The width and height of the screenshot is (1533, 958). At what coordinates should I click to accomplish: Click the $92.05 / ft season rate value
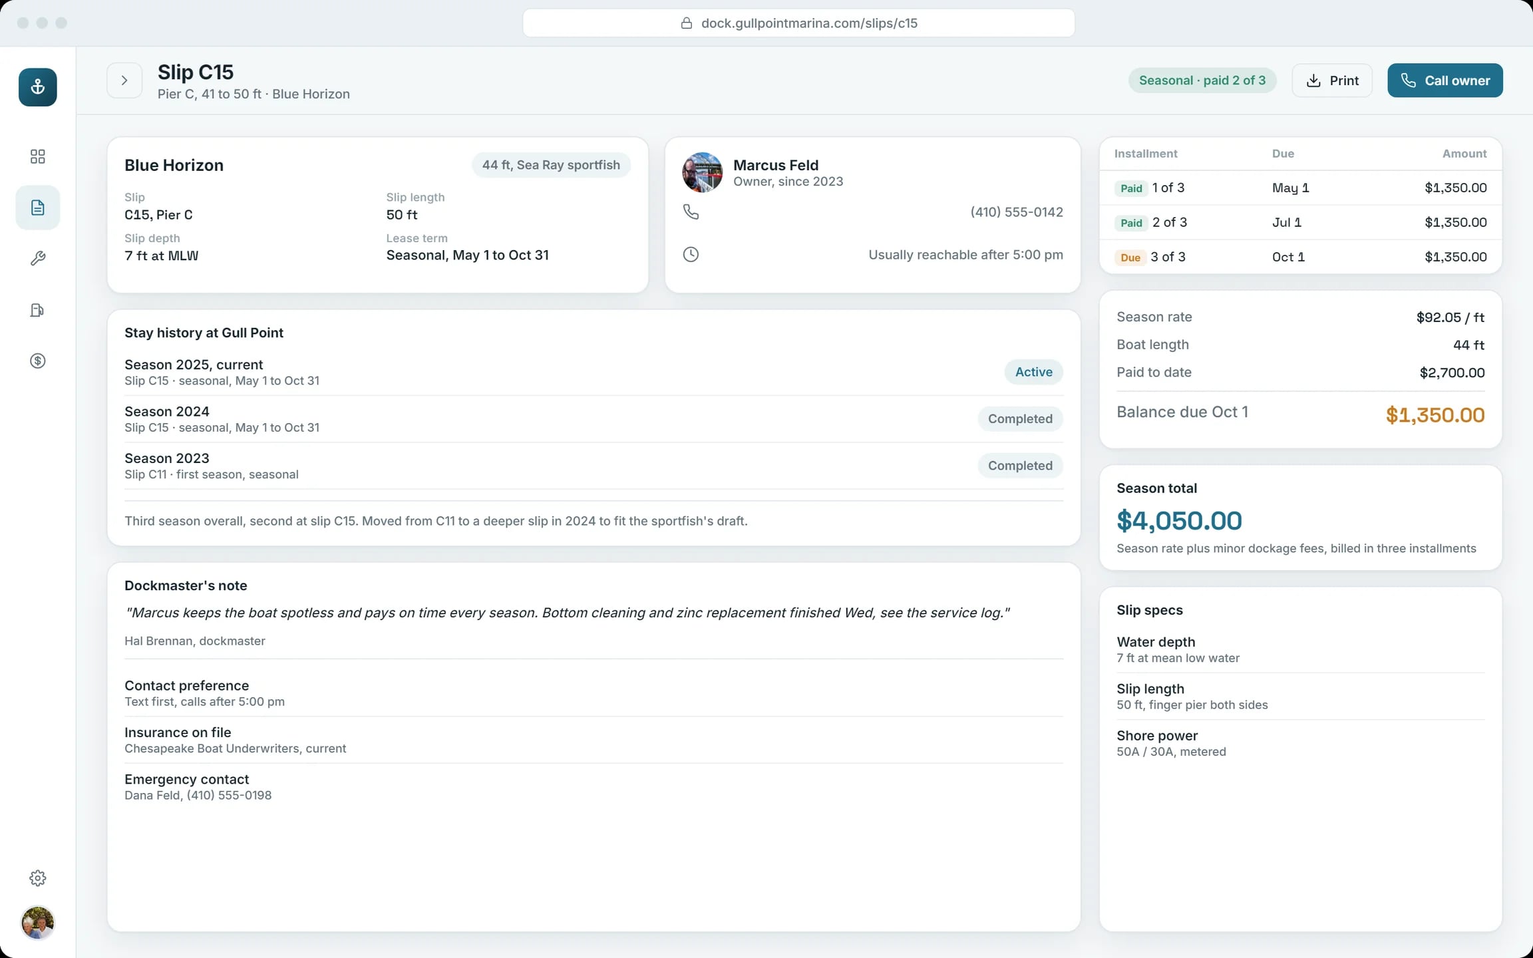pyautogui.click(x=1450, y=317)
